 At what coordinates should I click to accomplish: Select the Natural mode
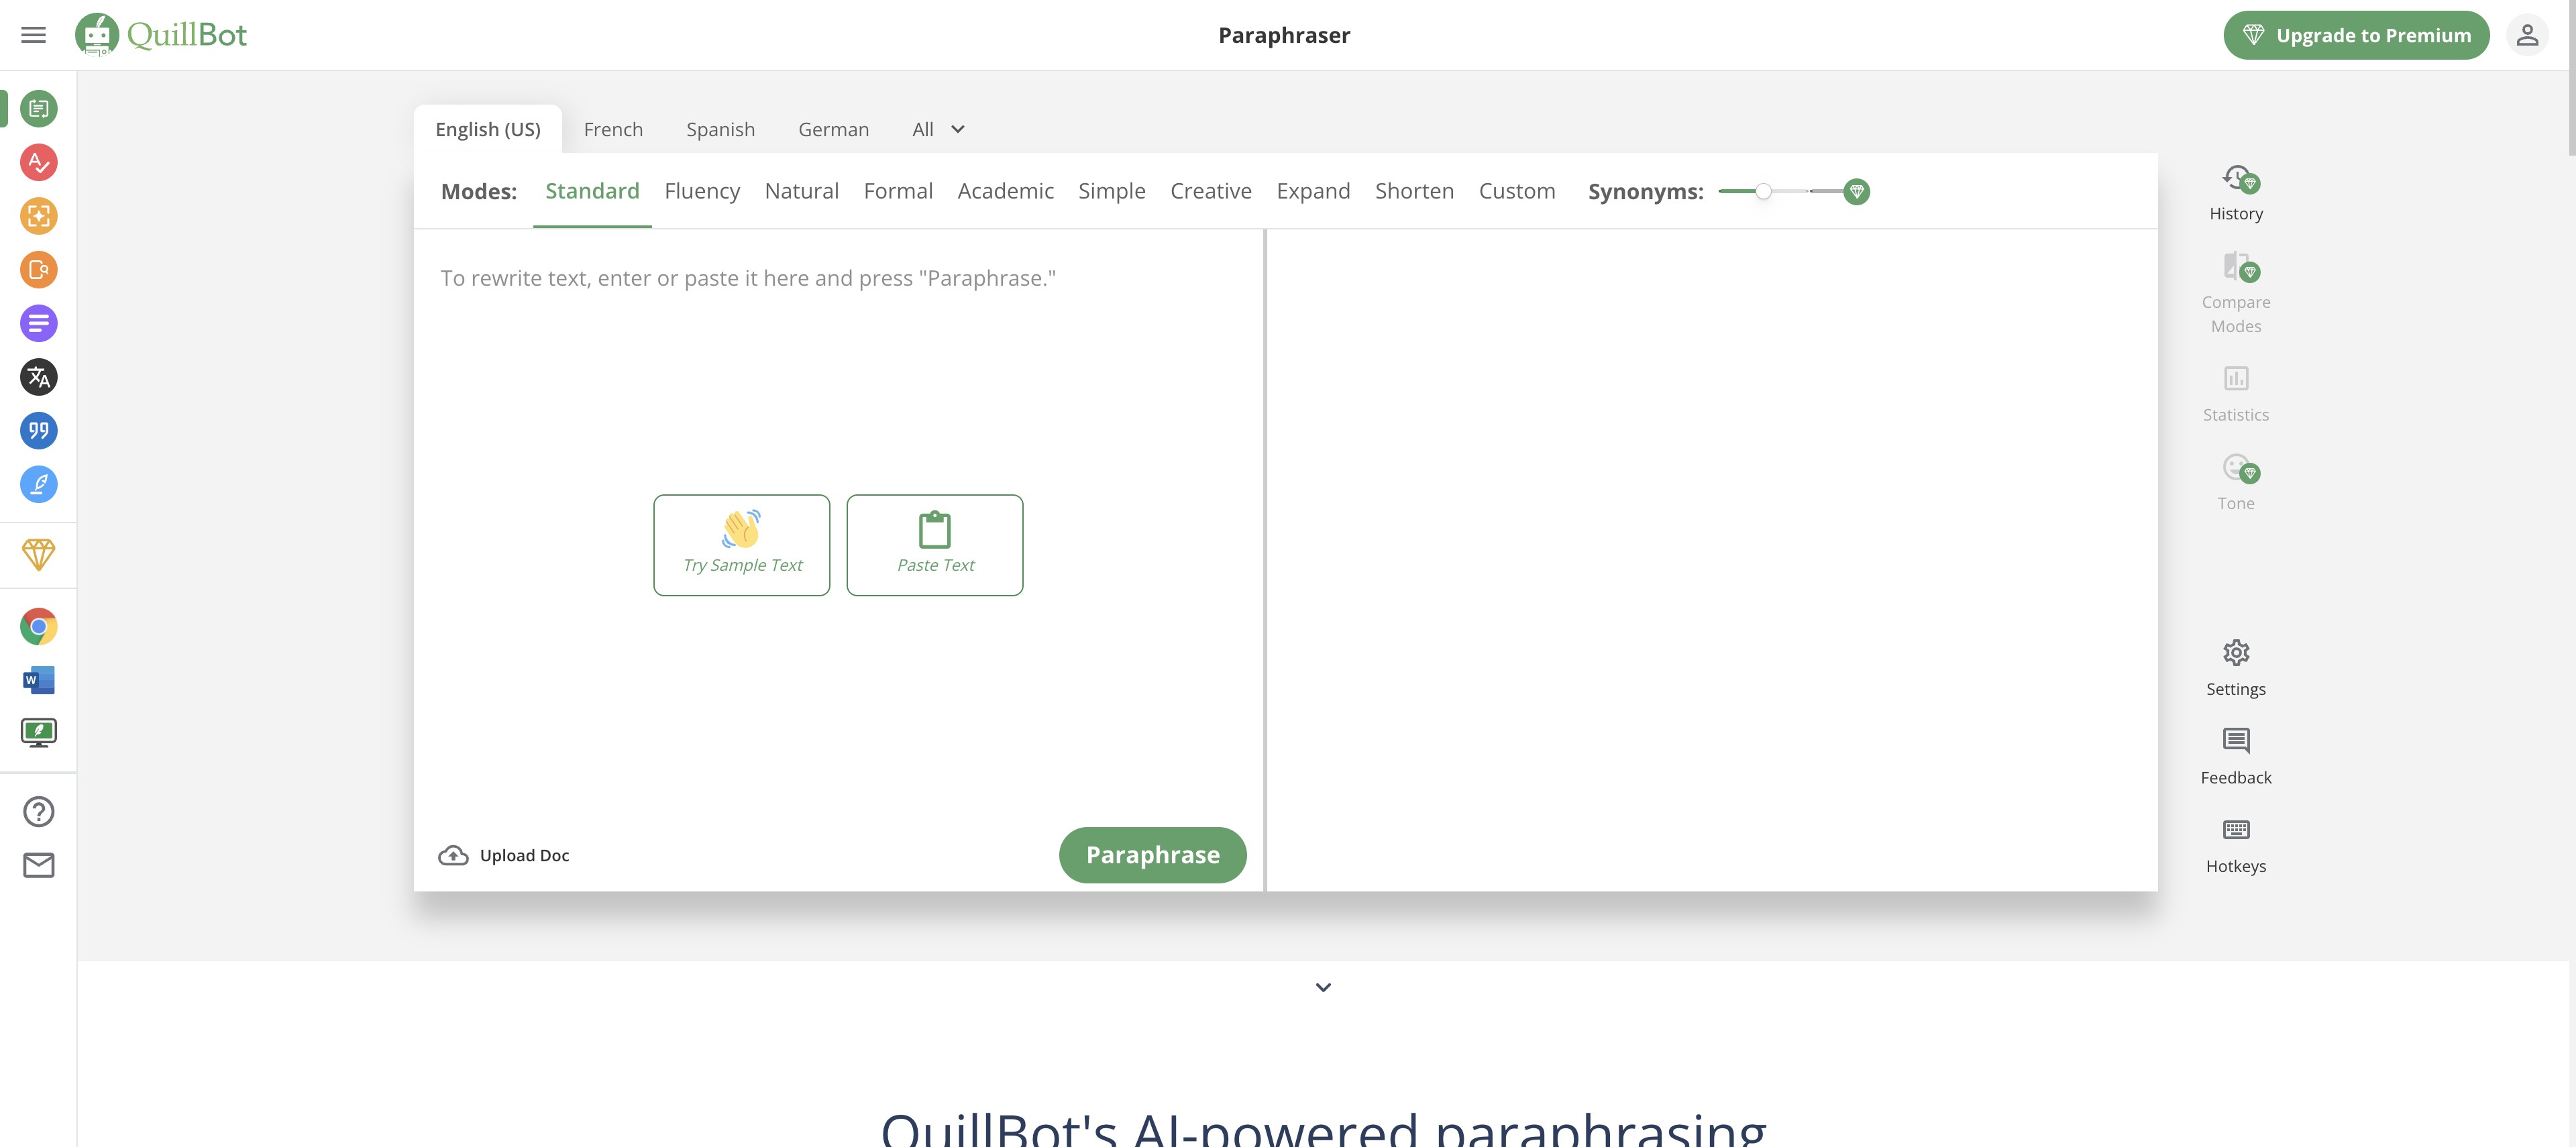point(801,191)
